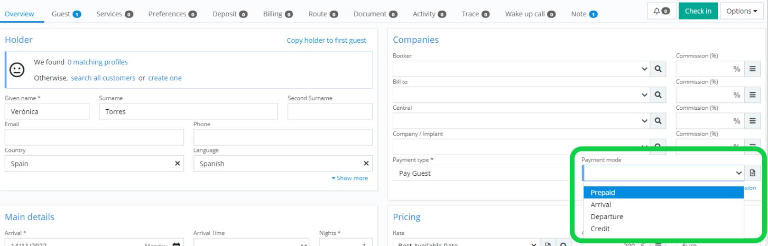
Task: Expand the Show more holder details
Action: tap(349, 178)
